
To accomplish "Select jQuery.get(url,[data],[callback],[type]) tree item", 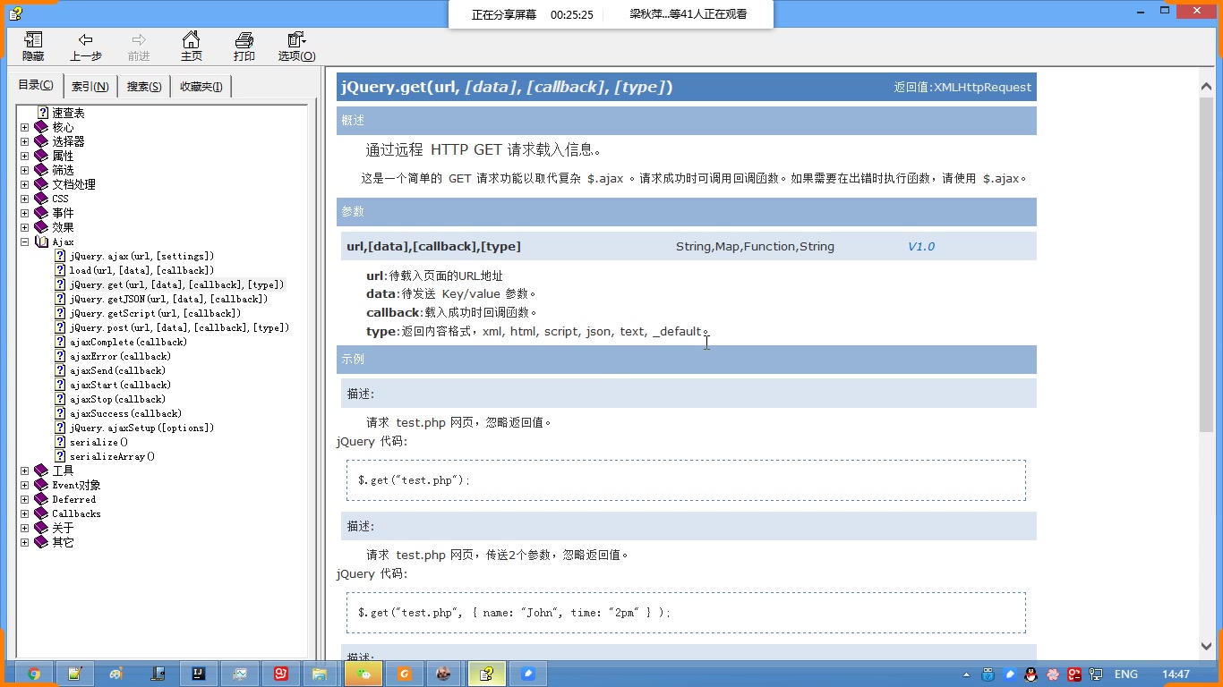I will coord(176,284).
